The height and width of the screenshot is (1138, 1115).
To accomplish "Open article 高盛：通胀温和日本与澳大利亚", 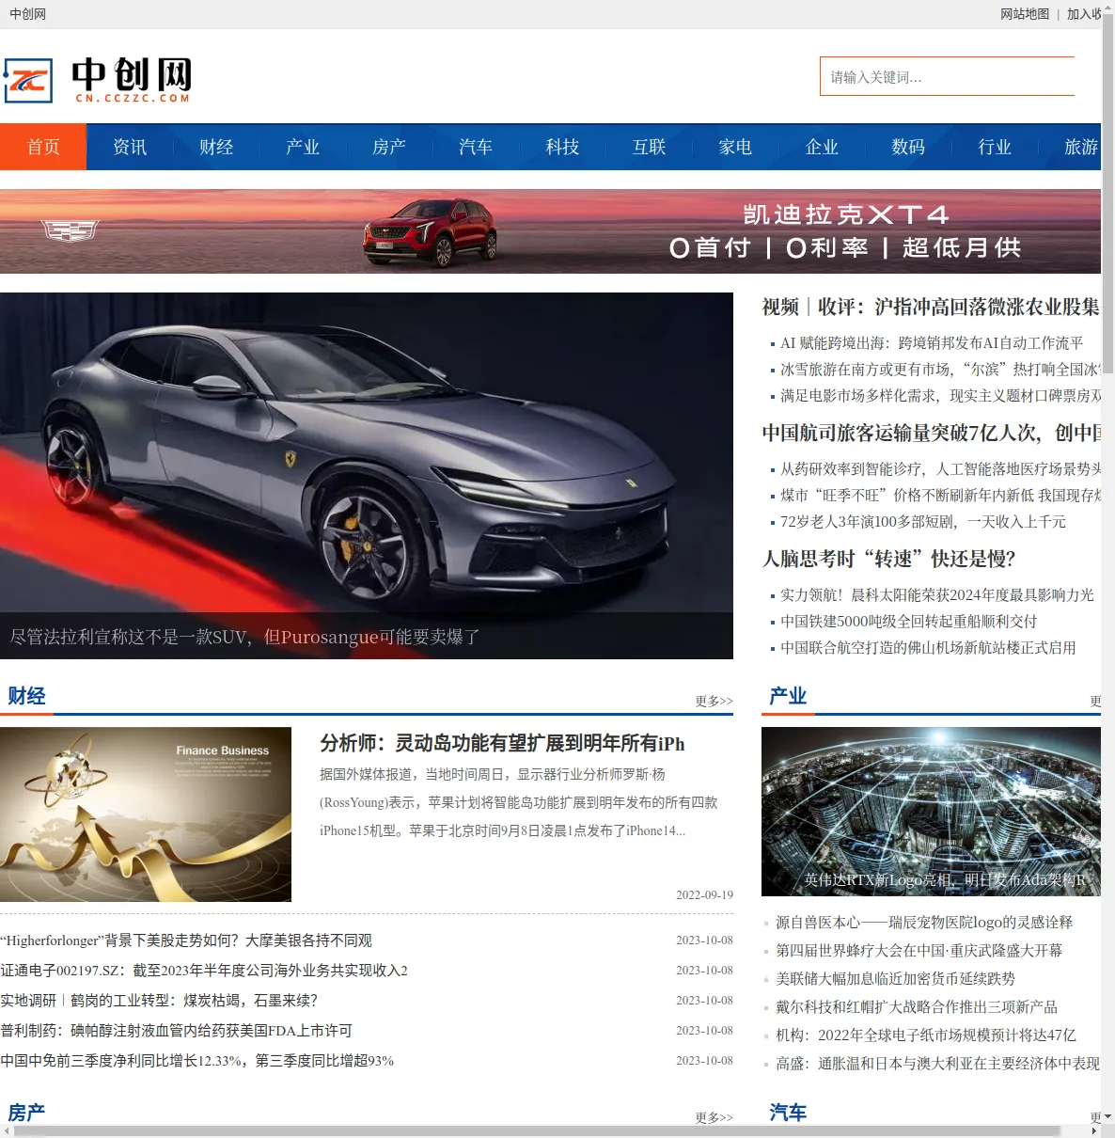I will (938, 1064).
